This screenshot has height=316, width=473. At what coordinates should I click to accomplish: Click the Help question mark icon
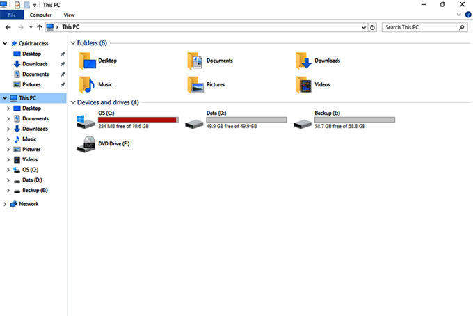click(467, 14)
